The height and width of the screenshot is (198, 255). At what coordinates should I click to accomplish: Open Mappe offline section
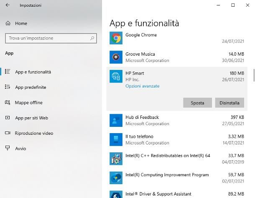tap(28, 103)
